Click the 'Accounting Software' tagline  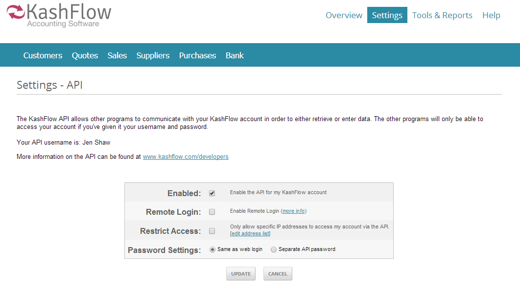[x=63, y=24]
